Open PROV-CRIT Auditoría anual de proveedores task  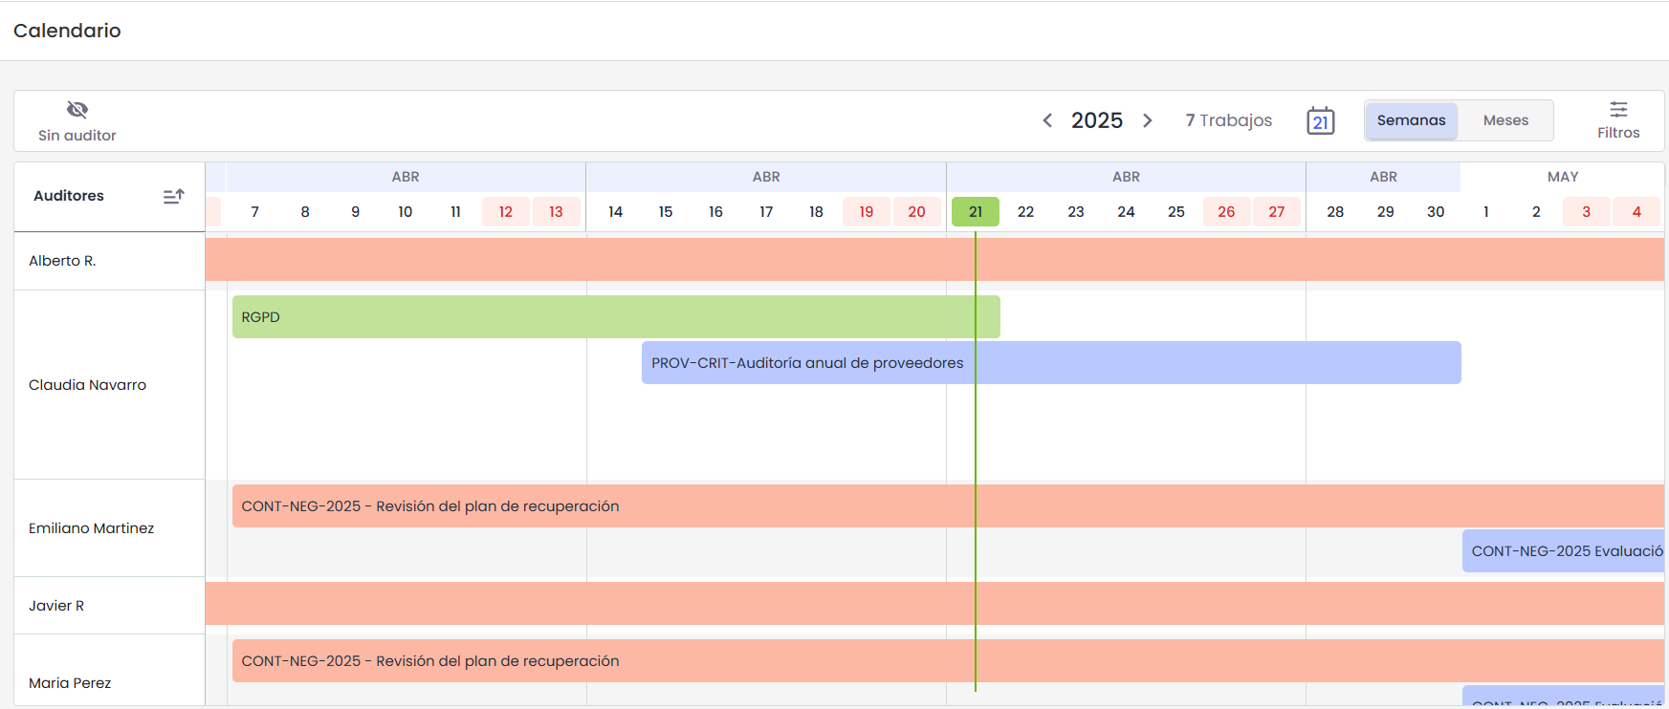pyautogui.click(x=1050, y=363)
